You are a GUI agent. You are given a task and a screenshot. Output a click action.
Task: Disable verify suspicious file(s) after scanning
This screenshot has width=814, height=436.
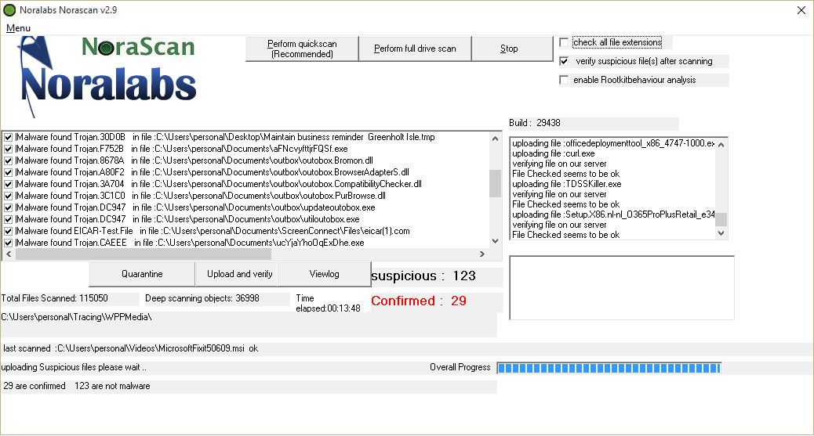564,61
